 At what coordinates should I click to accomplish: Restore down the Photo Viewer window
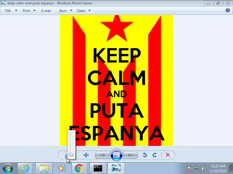pos(218,3)
